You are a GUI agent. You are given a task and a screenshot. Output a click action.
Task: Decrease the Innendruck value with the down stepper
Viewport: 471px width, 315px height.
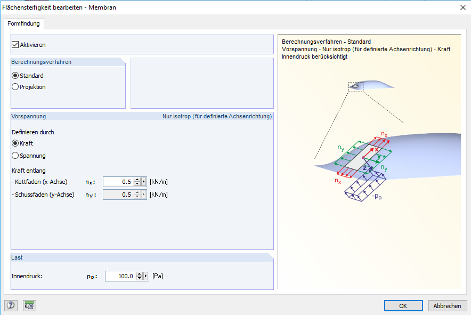[x=139, y=278]
